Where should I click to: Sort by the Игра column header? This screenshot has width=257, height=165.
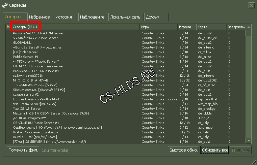158,27
